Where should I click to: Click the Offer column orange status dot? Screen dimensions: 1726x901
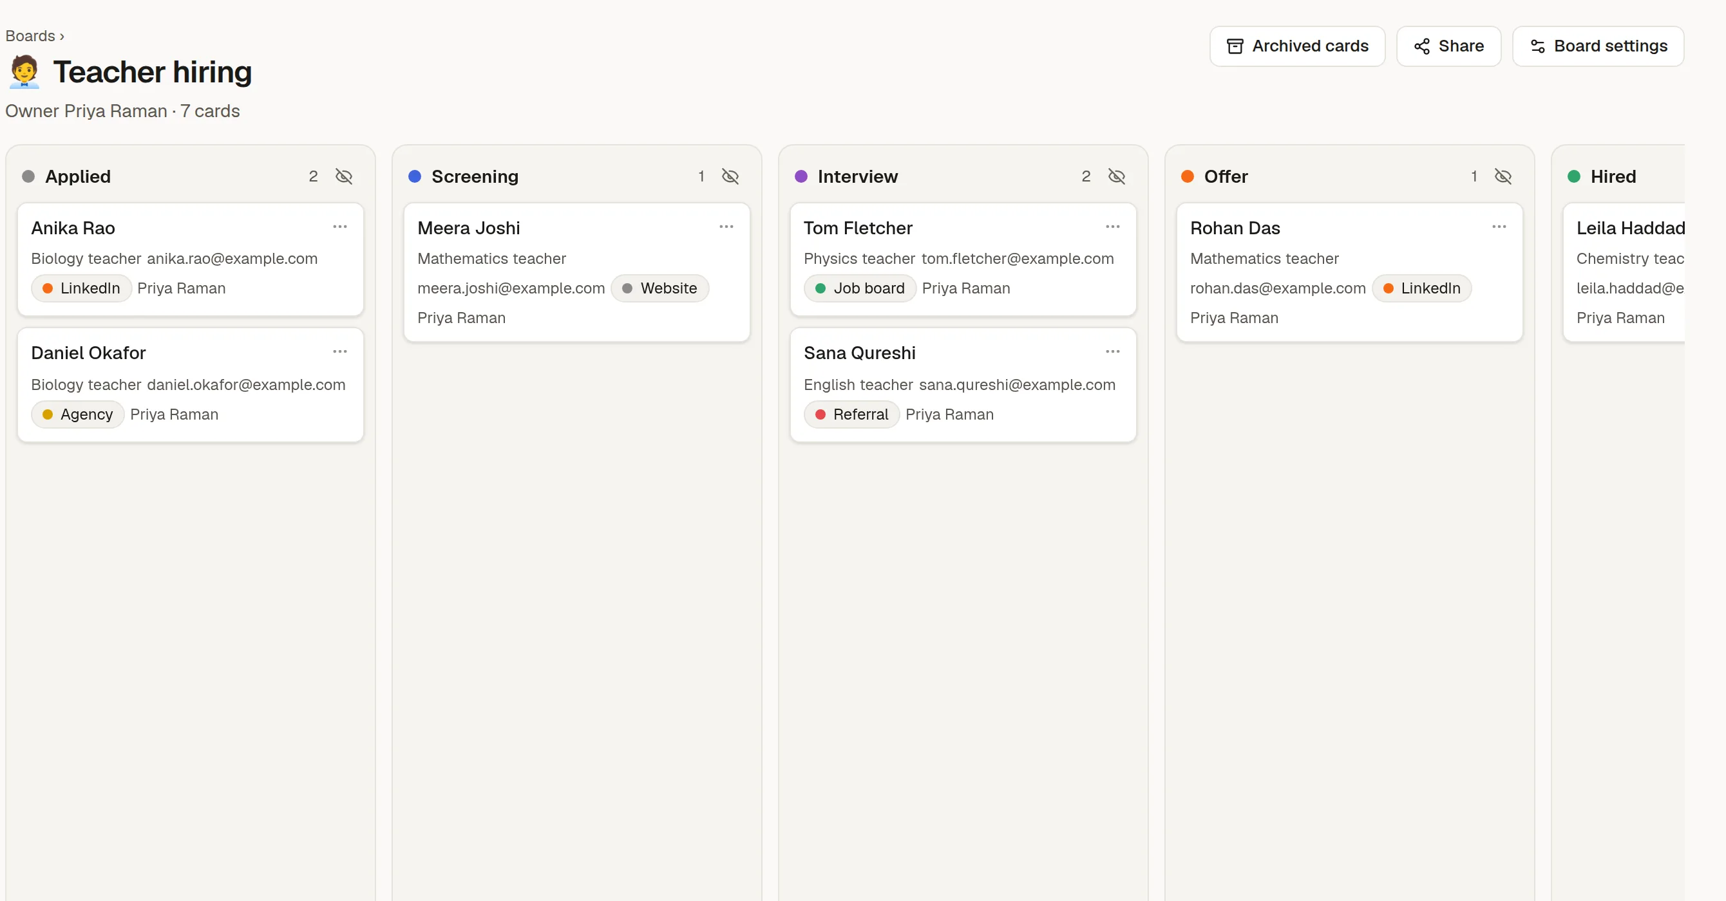click(x=1188, y=177)
